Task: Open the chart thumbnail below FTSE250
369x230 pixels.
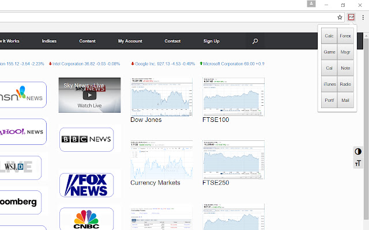Action: click(x=234, y=217)
